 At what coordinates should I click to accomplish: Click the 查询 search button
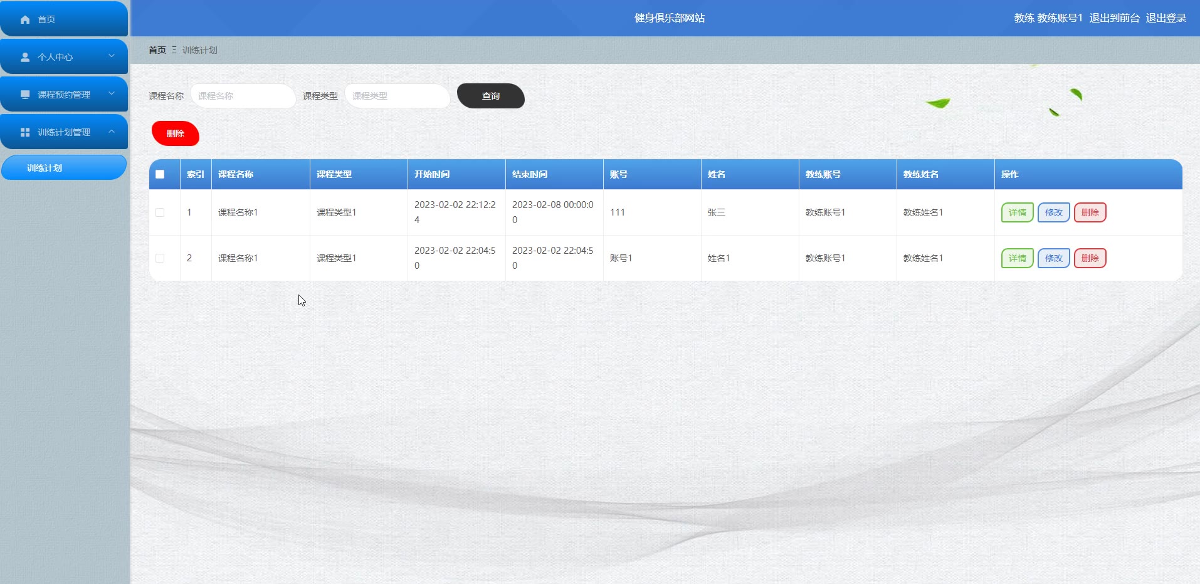click(491, 96)
